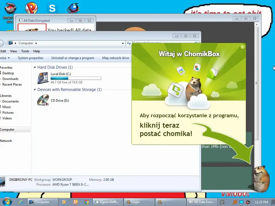Click Map network drive
275x206 pixels.
[x=115, y=58]
